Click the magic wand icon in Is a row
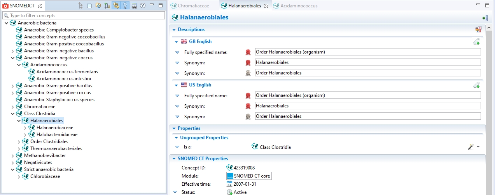 (x=471, y=147)
